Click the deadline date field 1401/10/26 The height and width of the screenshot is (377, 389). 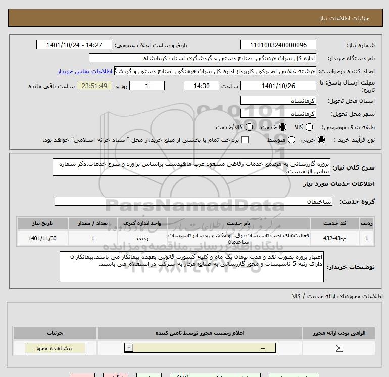click(278, 86)
